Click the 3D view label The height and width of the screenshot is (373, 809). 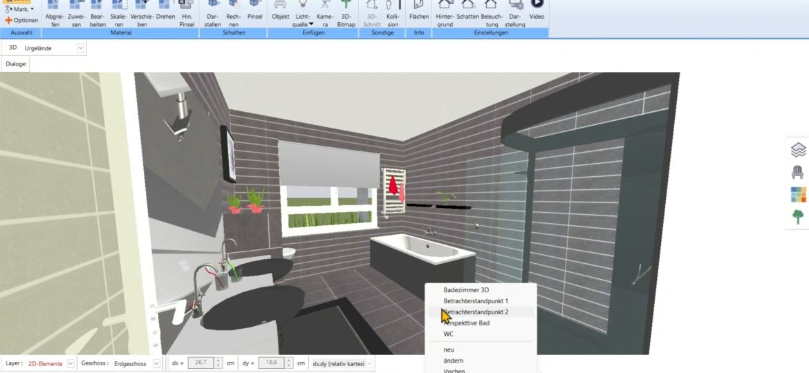click(x=13, y=48)
